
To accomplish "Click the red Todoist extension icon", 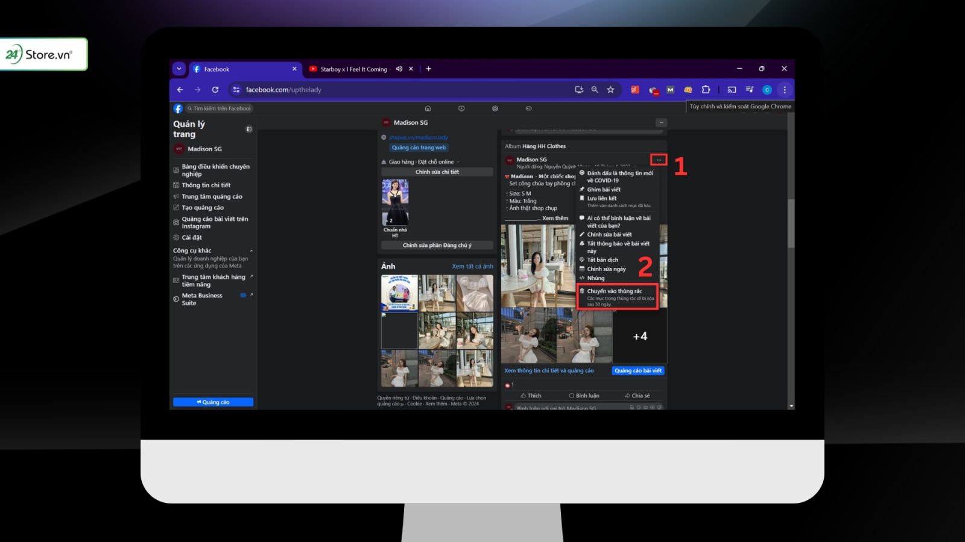I will click(634, 90).
